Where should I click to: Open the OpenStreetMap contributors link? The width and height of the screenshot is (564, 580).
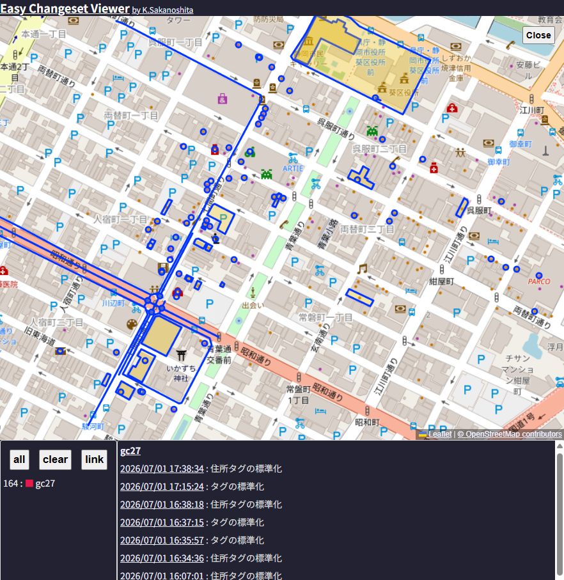pyautogui.click(x=510, y=434)
